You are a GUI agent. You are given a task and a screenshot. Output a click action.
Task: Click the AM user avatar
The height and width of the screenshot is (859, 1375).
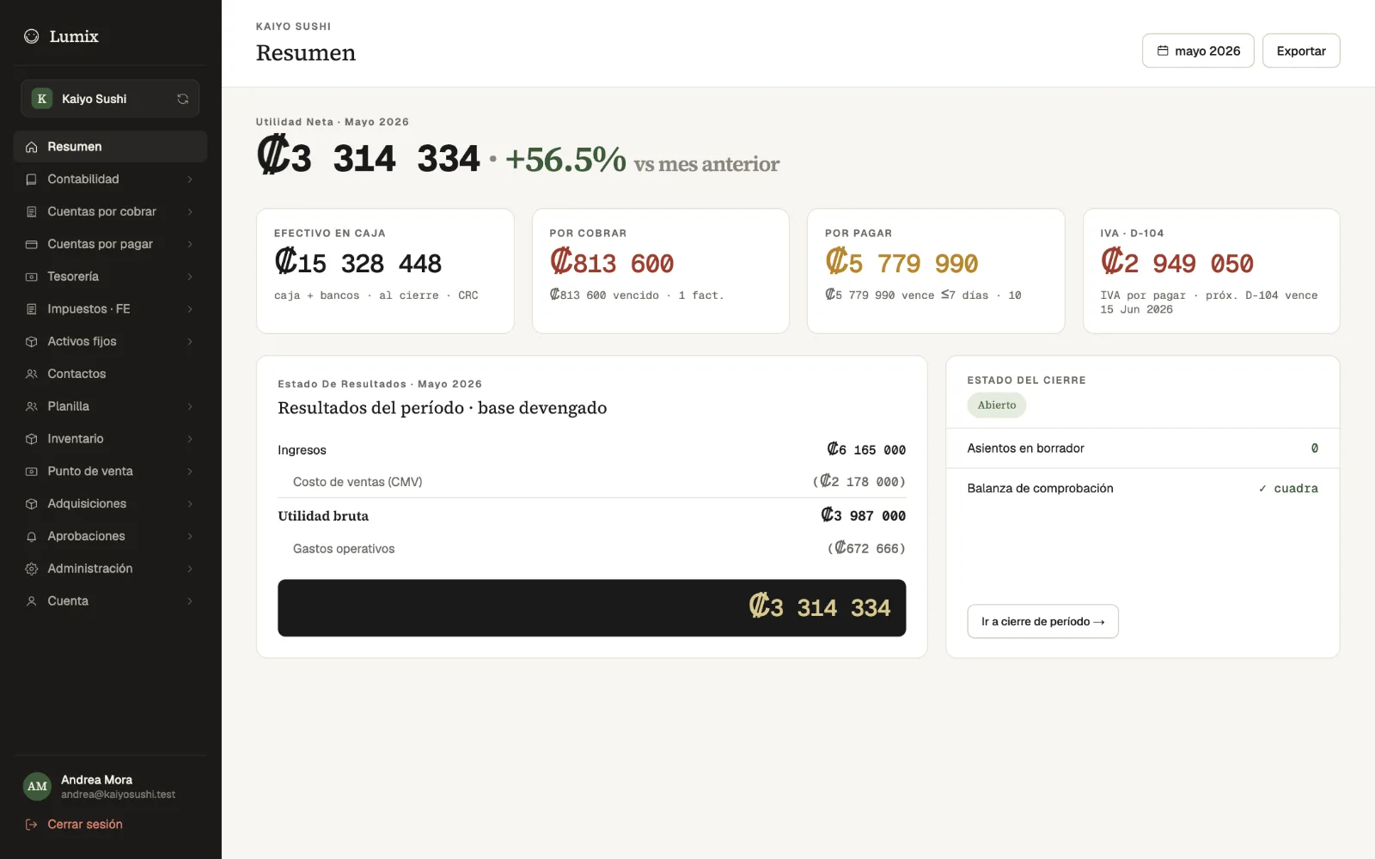click(x=37, y=786)
